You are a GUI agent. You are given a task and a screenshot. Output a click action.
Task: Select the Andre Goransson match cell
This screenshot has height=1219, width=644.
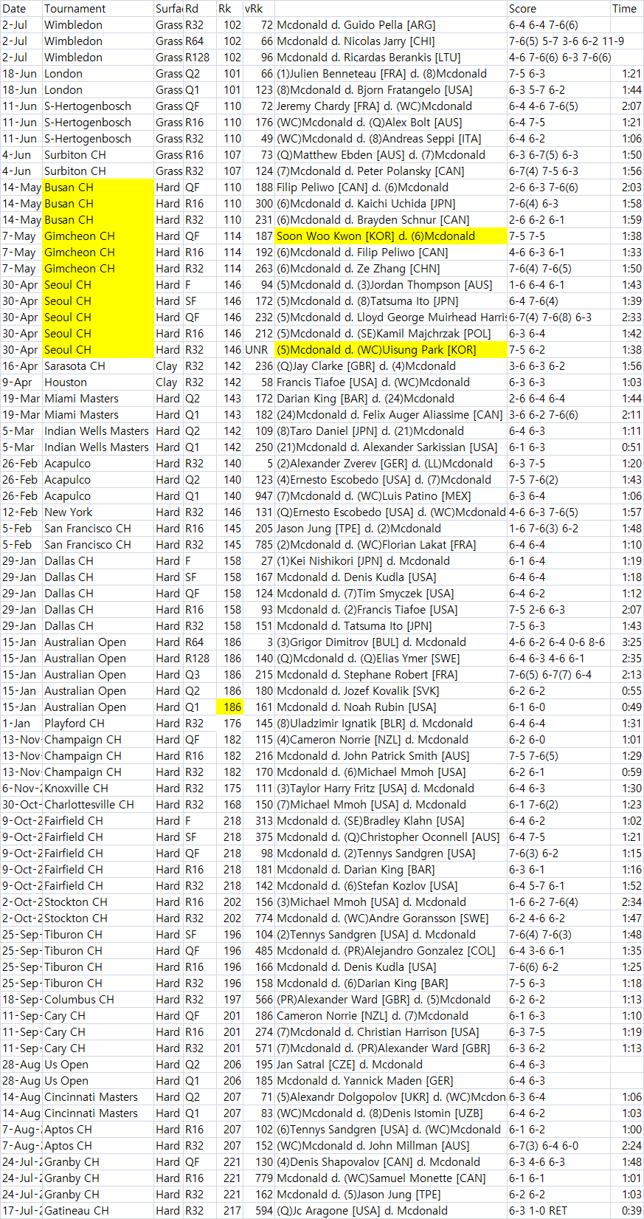click(391, 918)
